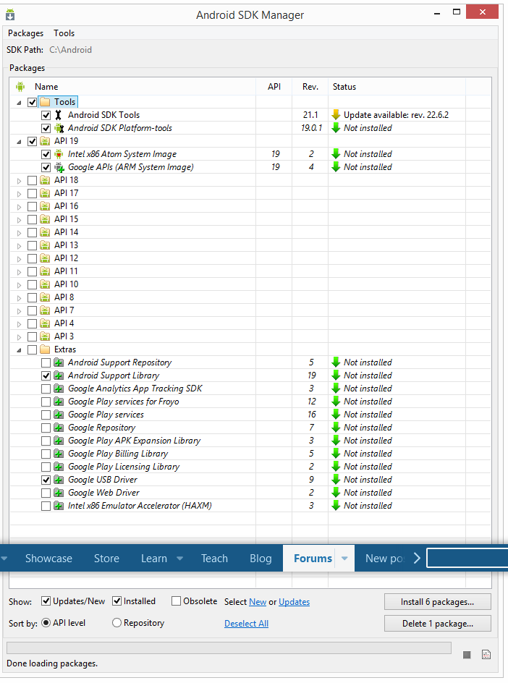Click the Android Support Library plus icon
This screenshot has height=683, width=508.
point(59,376)
